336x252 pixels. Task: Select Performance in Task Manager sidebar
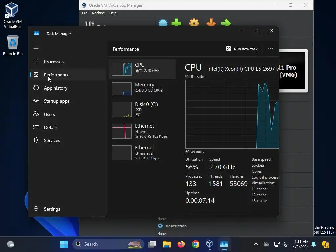coord(68,75)
